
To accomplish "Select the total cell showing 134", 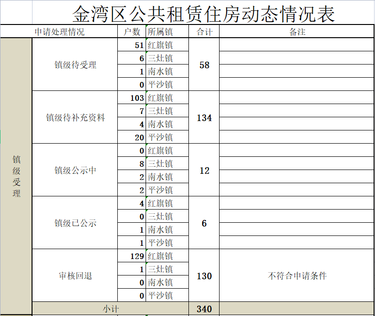I will point(204,118).
